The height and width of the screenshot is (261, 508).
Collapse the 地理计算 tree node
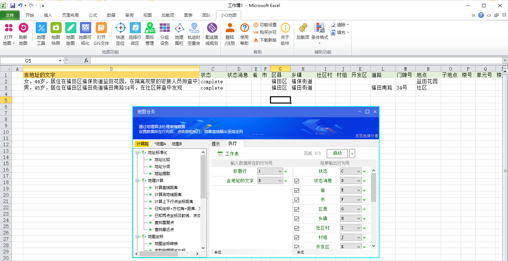(x=137, y=181)
